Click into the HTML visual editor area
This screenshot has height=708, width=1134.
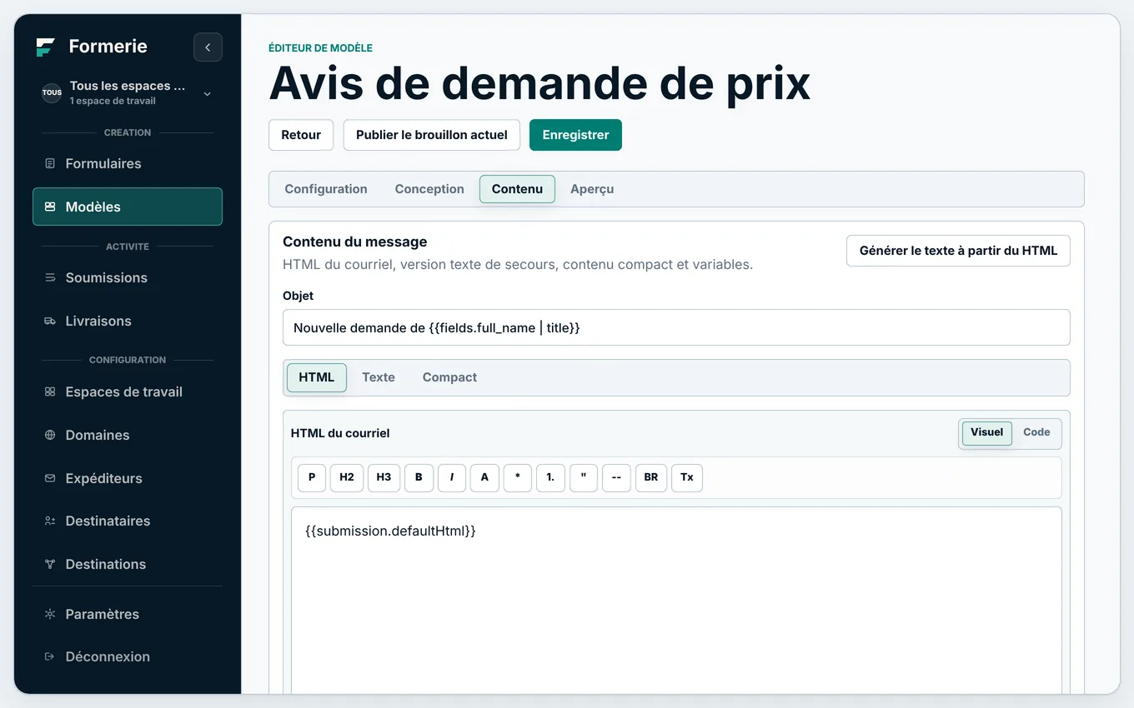coord(676,600)
